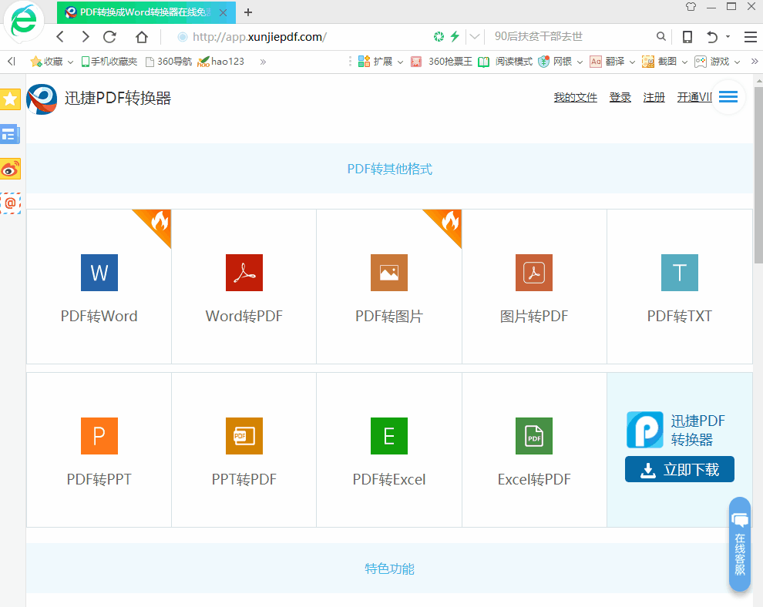
Task: Open 360抢票王 toolbar item
Action: pyautogui.click(x=442, y=62)
